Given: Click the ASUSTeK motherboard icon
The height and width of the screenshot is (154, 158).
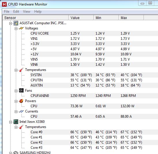Looking at the screenshot, I should [16, 23].
